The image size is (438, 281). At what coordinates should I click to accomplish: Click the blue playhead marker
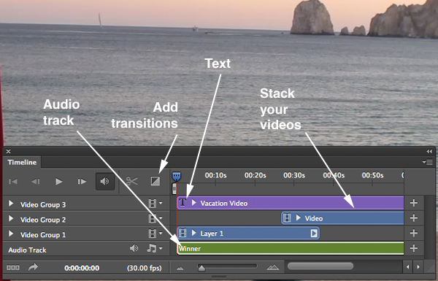[x=176, y=177]
